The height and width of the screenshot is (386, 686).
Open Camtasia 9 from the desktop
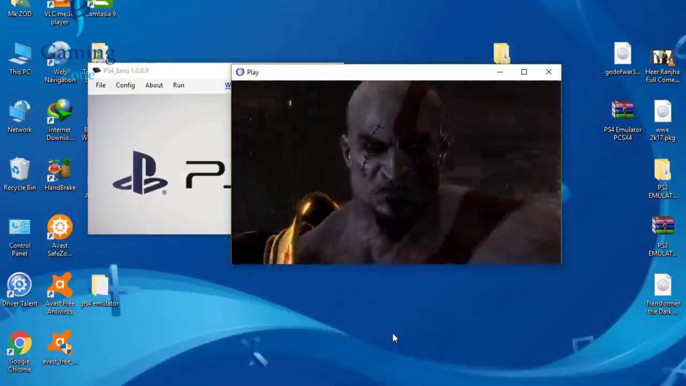pos(99,5)
